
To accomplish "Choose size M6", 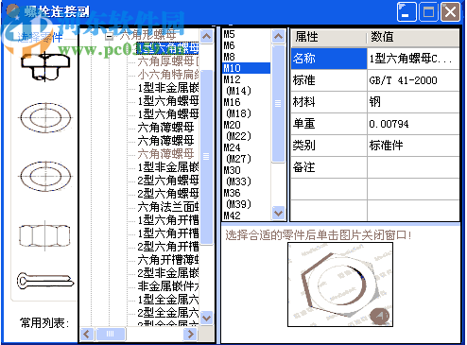I will [x=229, y=45].
